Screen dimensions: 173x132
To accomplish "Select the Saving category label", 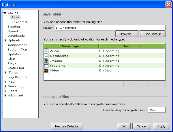I will pos(13,13).
